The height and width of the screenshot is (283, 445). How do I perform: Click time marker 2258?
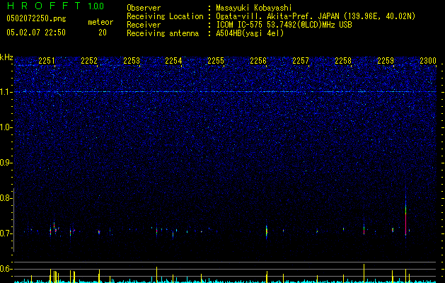[x=343, y=61]
